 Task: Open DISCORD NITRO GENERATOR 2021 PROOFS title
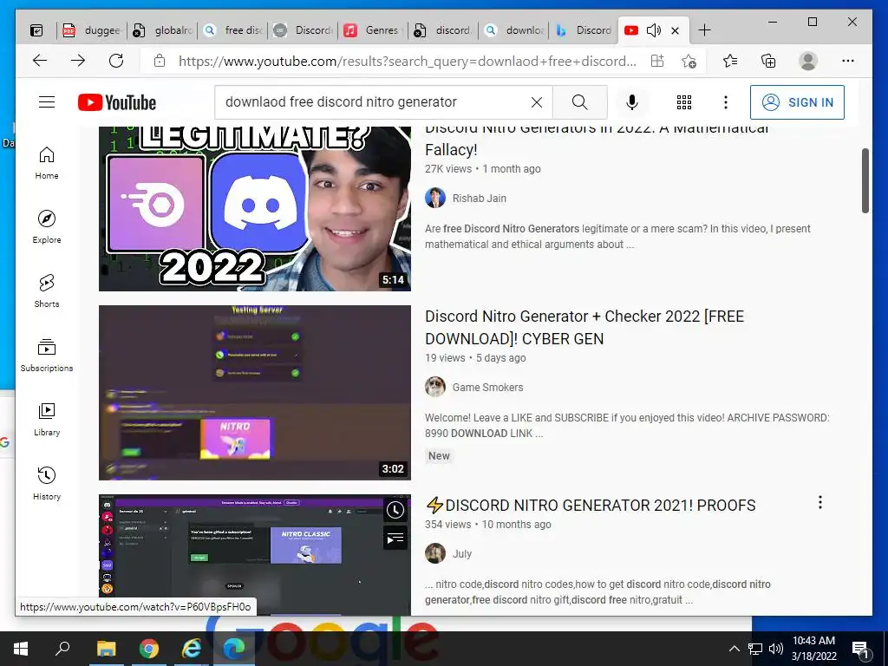point(590,506)
